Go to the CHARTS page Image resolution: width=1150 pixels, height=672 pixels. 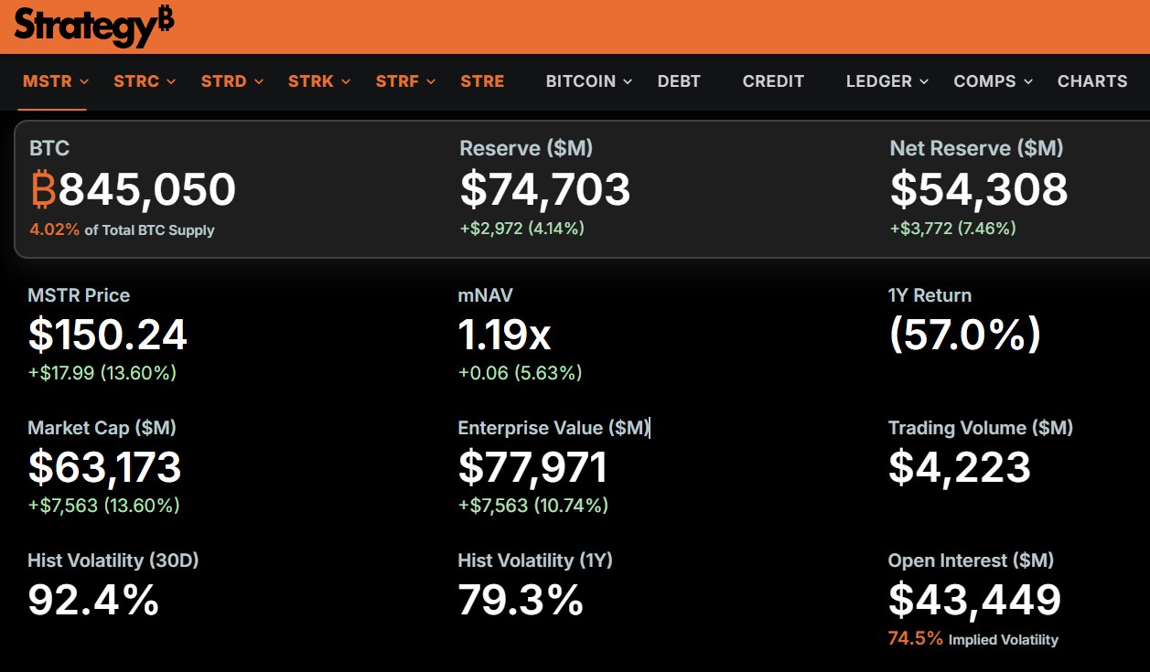pos(1092,81)
